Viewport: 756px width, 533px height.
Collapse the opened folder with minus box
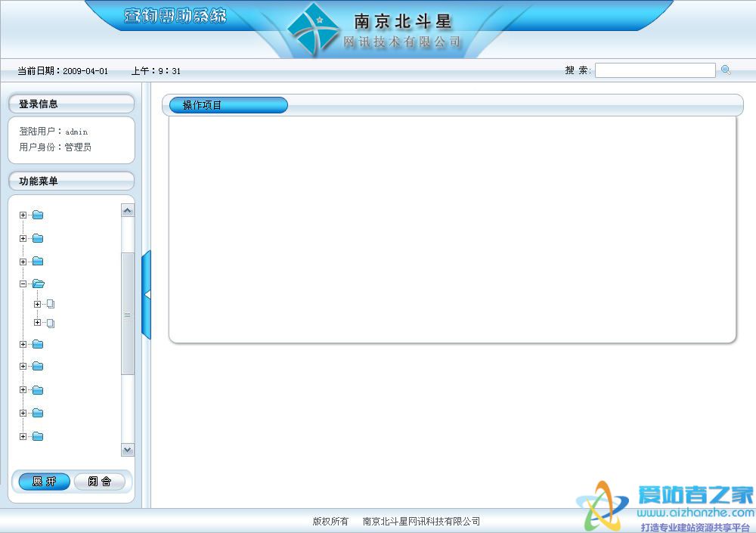click(x=23, y=284)
